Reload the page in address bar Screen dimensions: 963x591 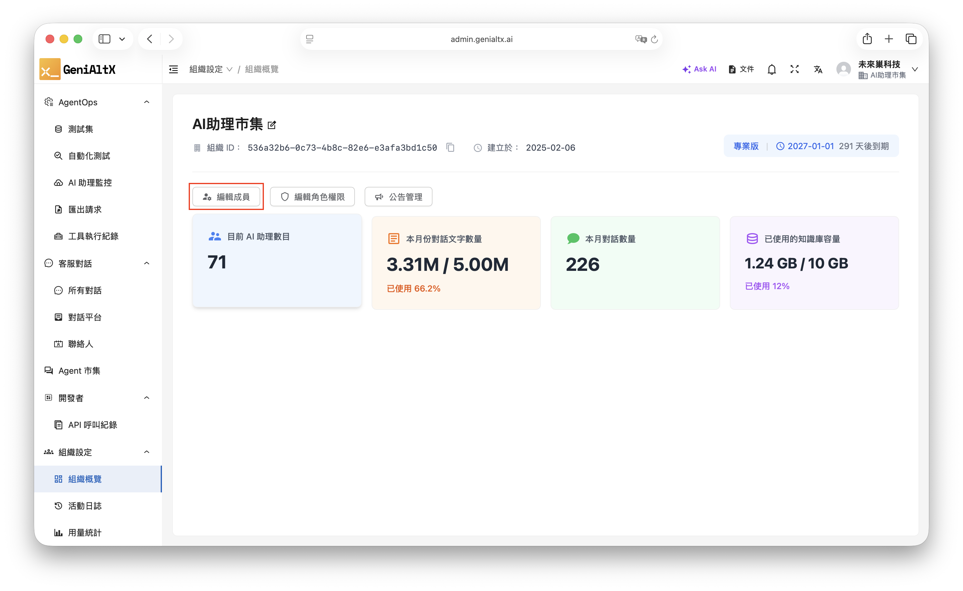[655, 39]
